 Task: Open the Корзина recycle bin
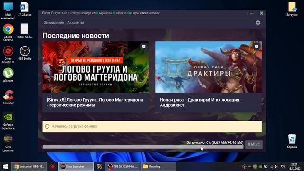[x=292, y=141]
